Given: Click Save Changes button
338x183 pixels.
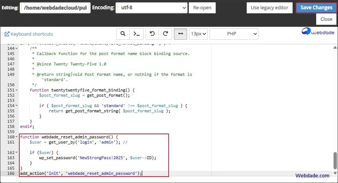Looking at the screenshot, I should [316, 7].
